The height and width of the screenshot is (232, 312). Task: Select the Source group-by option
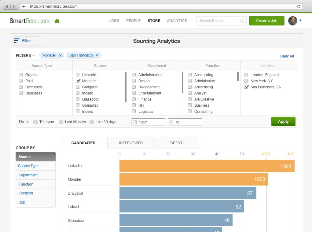(36, 157)
